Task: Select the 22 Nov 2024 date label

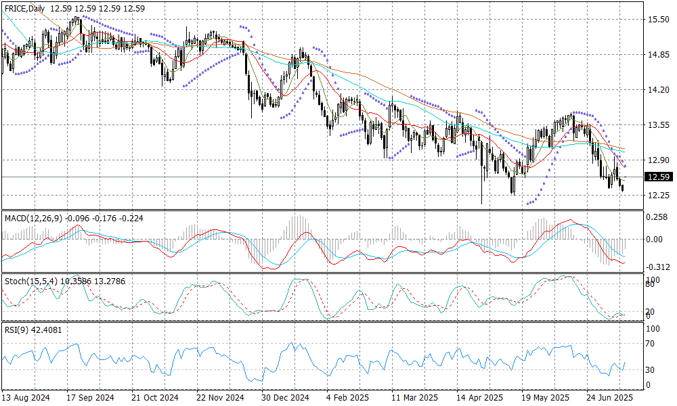Action: 221,399
